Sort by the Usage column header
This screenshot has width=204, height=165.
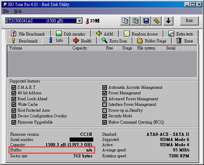coord(125,48)
